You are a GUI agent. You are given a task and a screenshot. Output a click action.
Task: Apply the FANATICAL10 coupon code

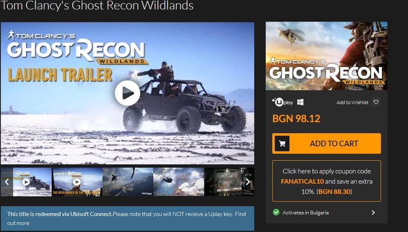coord(326,181)
